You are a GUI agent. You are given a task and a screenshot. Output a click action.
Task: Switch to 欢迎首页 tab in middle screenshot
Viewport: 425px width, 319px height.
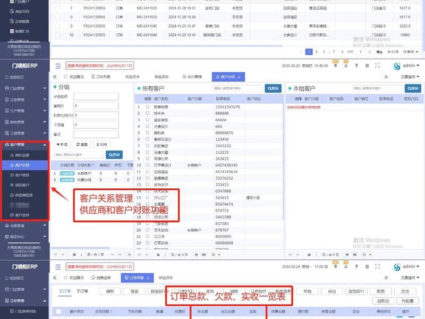pyautogui.click(x=74, y=77)
